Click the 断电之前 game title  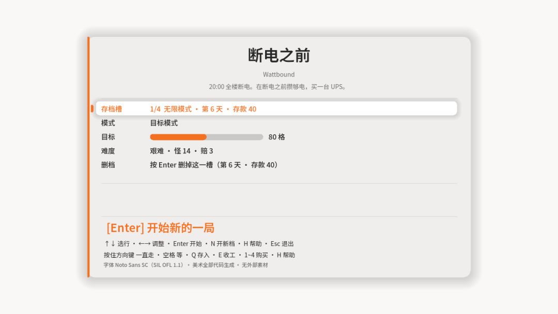[x=278, y=55]
